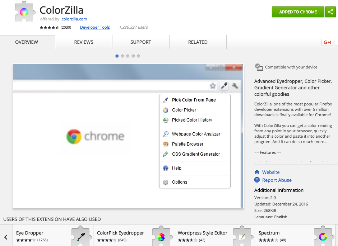This screenshot has width=338, height=246.
Task: Click the 'Version: 2.0' text
Action: coord(265,198)
